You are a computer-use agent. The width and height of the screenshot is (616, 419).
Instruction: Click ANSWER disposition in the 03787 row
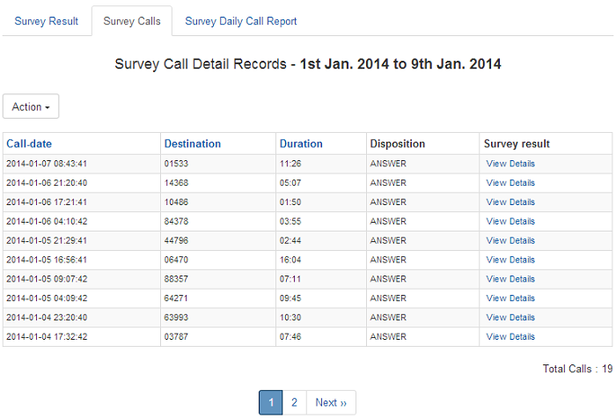coord(388,337)
